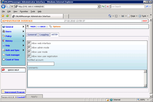Open the General sidebar section
Image resolution: width=153 pixels, height=102 pixels.
[x=9, y=27]
